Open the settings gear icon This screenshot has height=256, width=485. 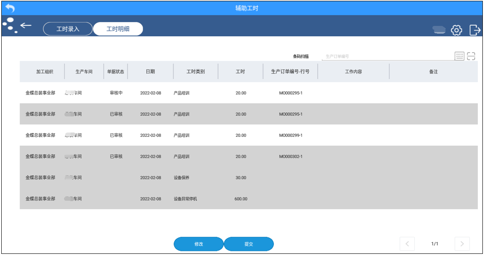click(x=457, y=30)
